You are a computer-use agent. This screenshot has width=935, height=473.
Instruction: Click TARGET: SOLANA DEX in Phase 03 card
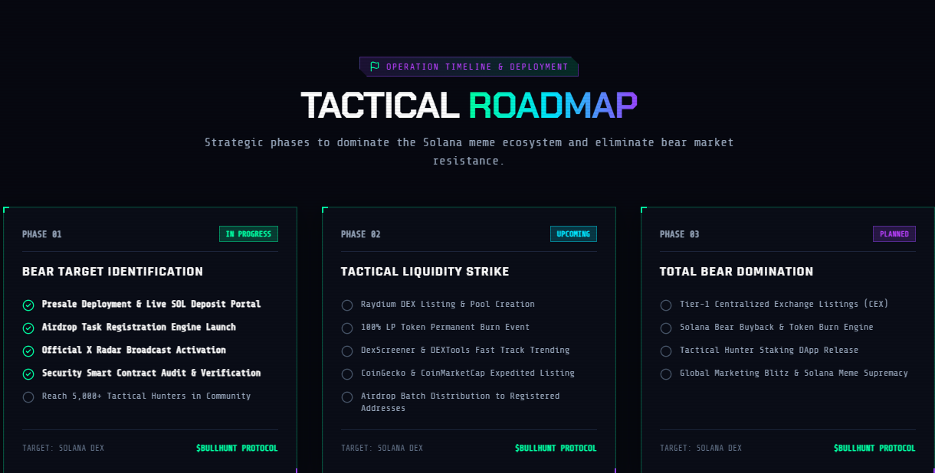click(x=700, y=448)
